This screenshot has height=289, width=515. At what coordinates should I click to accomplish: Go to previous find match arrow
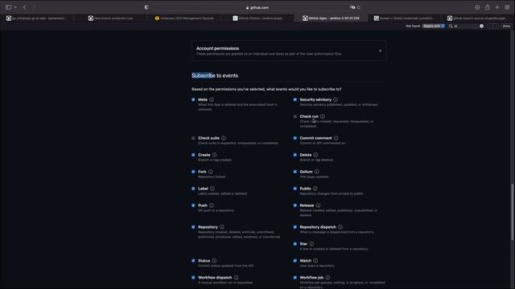tap(490, 26)
